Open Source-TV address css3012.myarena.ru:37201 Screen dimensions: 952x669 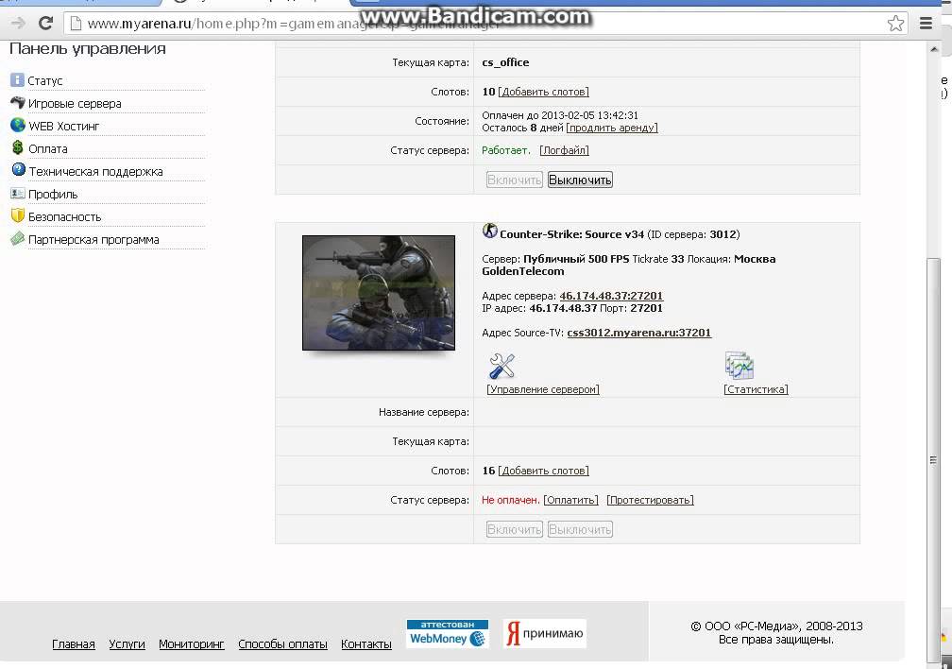[638, 333]
